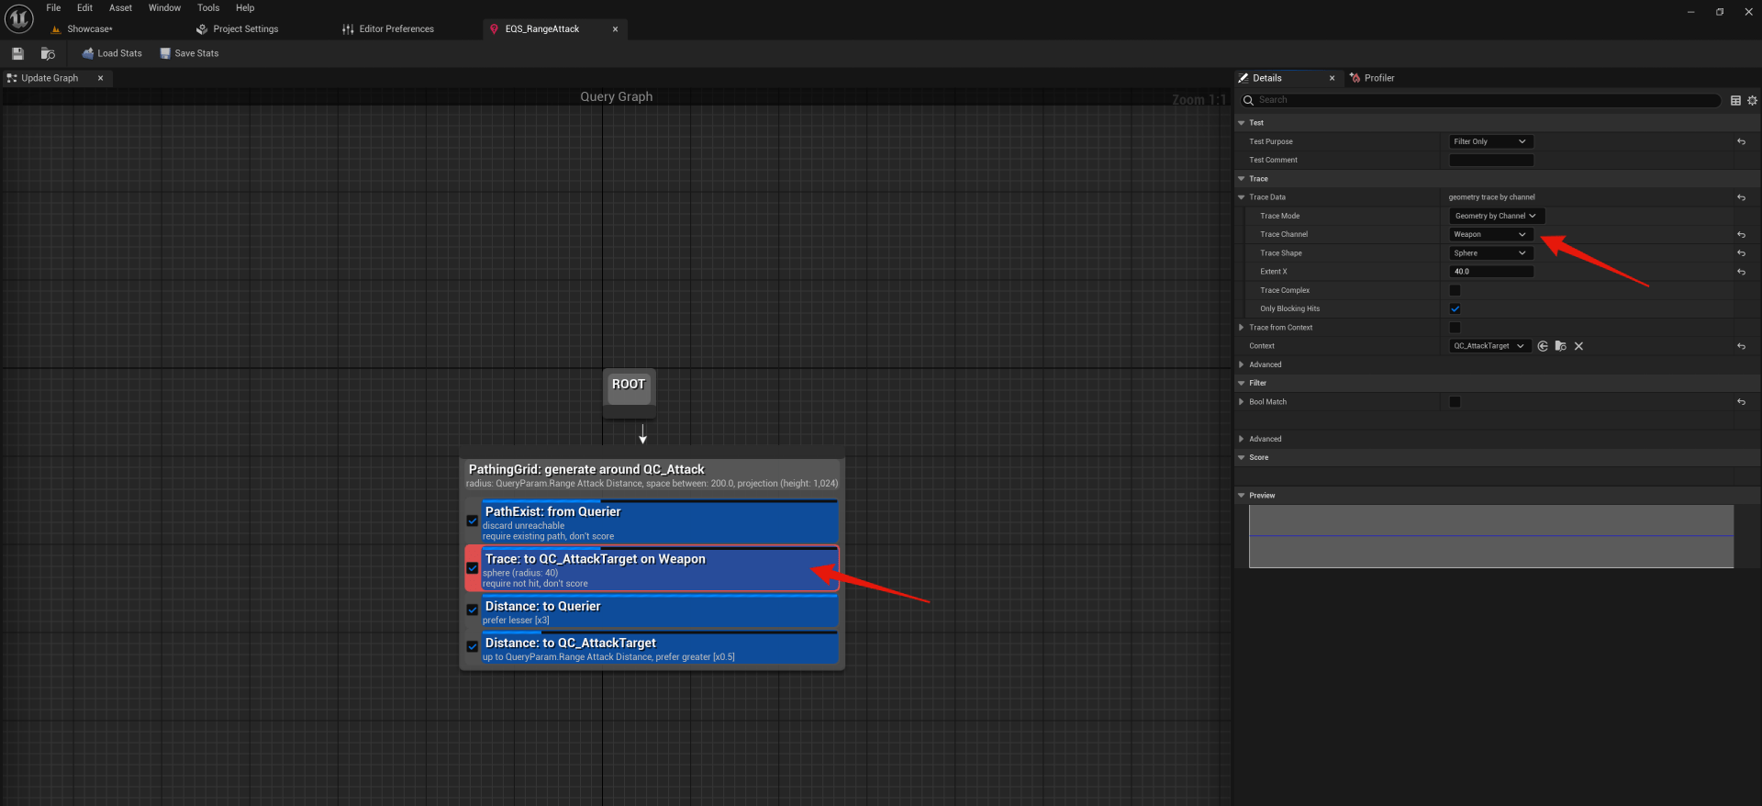The width and height of the screenshot is (1762, 806).
Task: Open the Trace Channel Weapon dropdown
Action: [x=1489, y=234]
